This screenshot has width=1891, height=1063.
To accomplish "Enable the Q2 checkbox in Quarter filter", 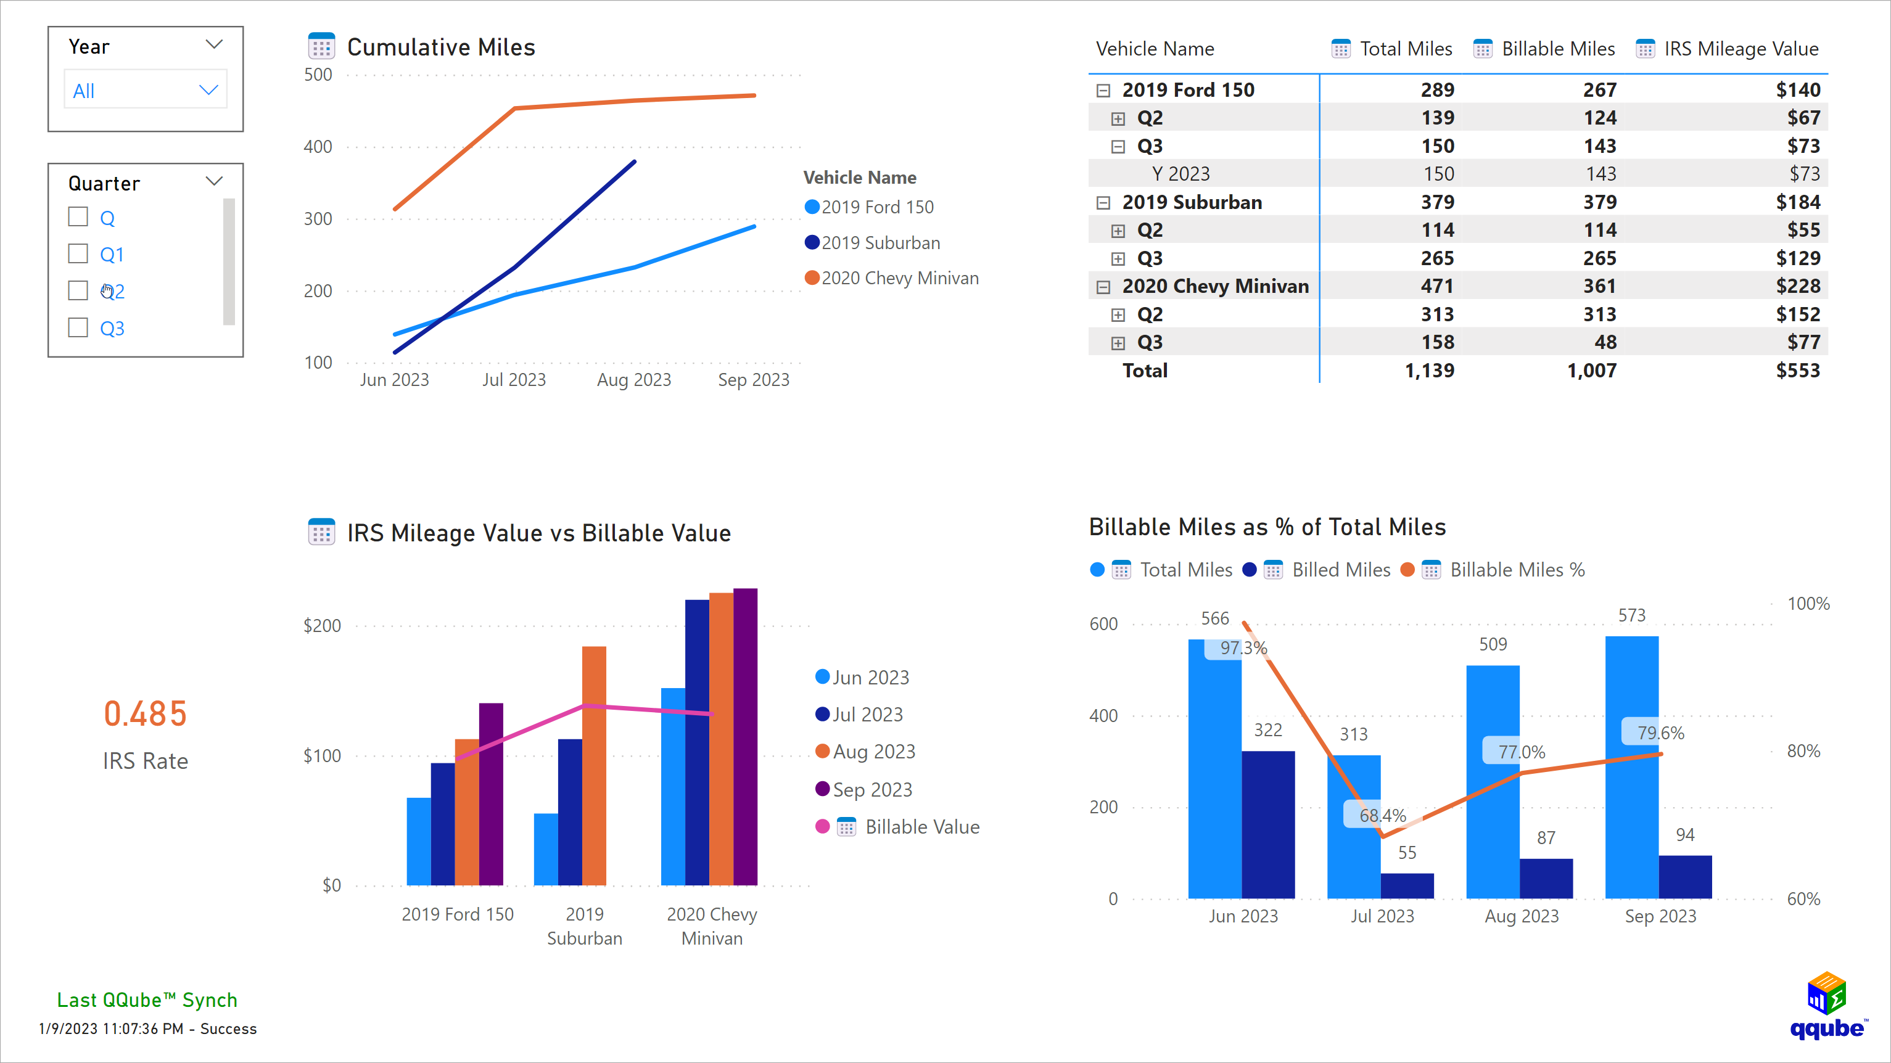I will pos(75,291).
